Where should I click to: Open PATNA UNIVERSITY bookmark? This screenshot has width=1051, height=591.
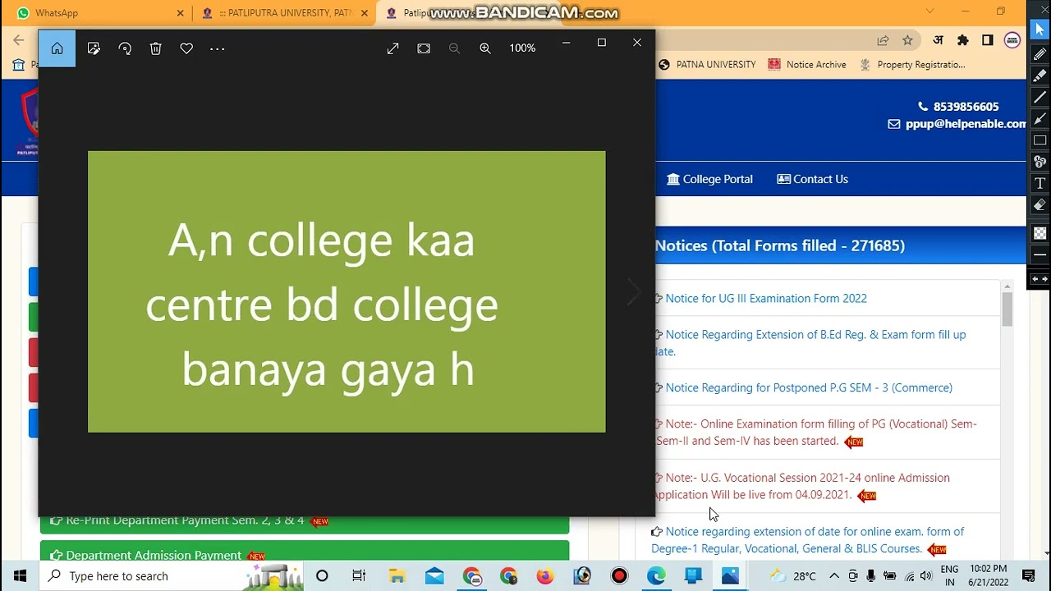pyautogui.click(x=707, y=65)
